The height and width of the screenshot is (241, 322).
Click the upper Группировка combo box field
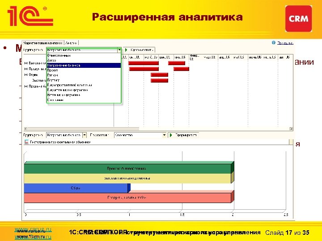pyautogui.click(x=82, y=50)
